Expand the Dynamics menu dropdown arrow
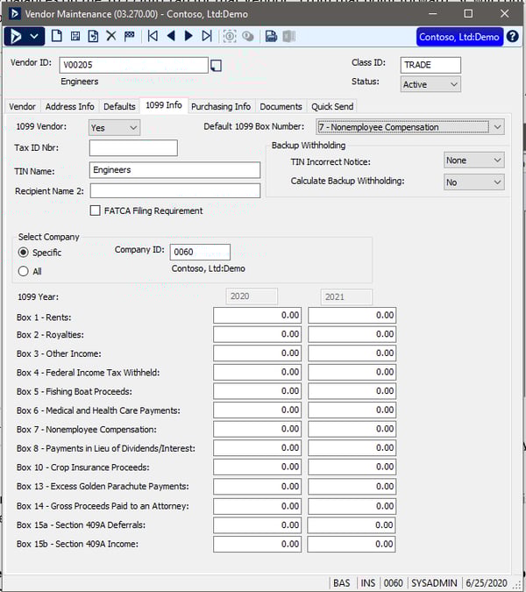This screenshot has width=526, height=592. (34, 36)
